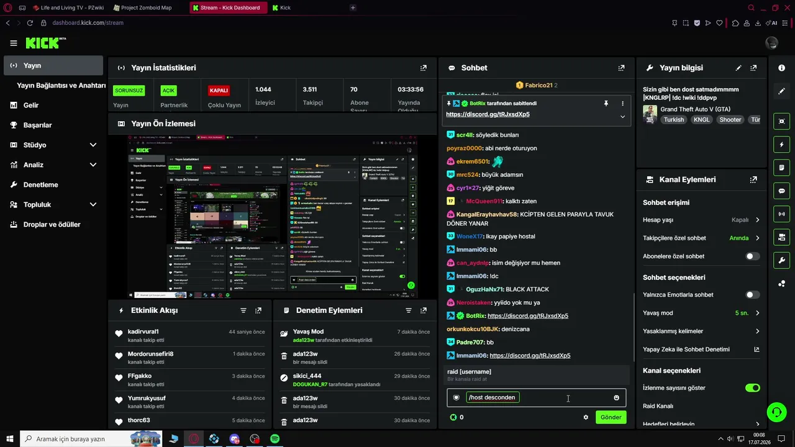Toggle the chat bubble widget in right rail
Screen dimensions: 795x447
[781, 191]
